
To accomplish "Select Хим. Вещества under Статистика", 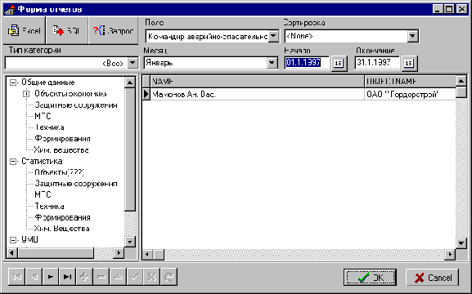I will [61, 229].
